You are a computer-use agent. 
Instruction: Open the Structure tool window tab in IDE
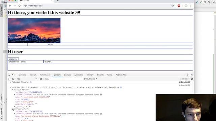coord(1,99)
